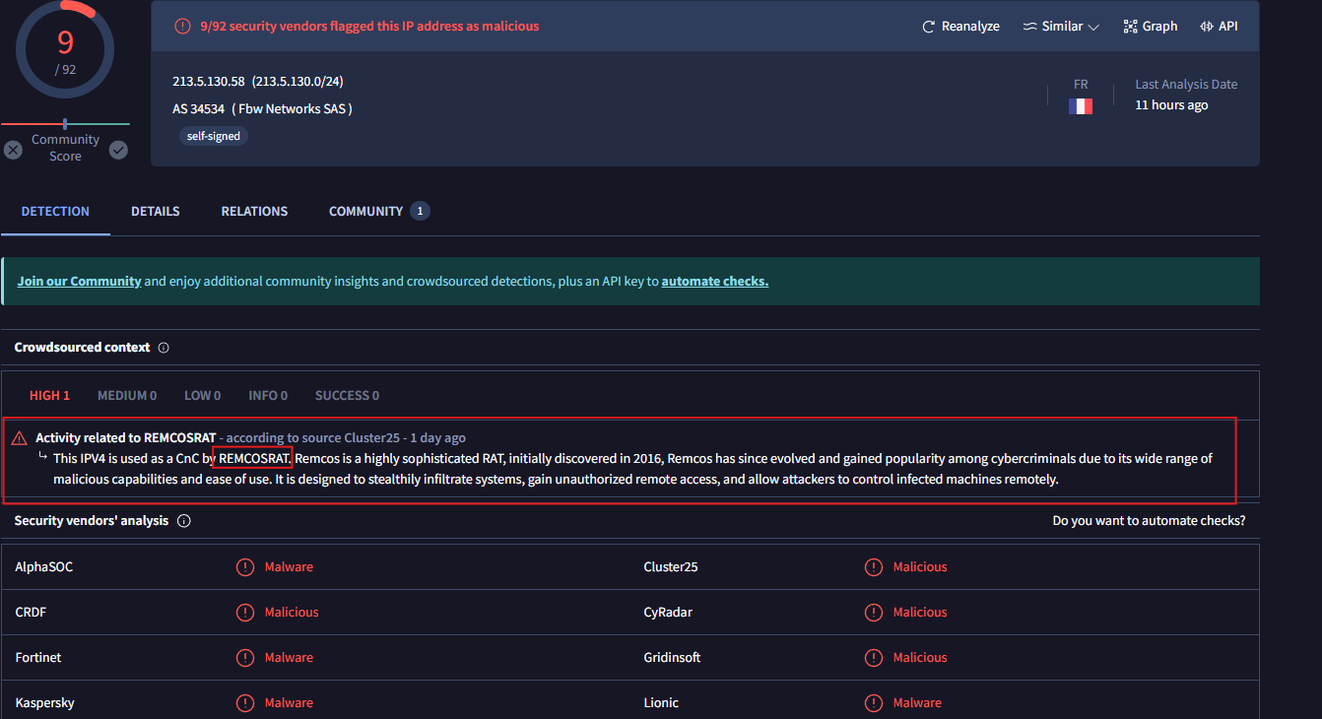
Task: Click the French flag icon
Action: 1081,106
